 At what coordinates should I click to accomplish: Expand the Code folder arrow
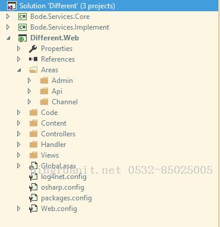tap(18, 113)
